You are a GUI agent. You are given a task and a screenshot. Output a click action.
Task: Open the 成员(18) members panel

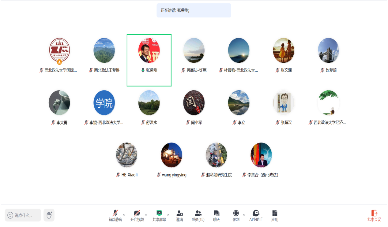(x=198, y=214)
